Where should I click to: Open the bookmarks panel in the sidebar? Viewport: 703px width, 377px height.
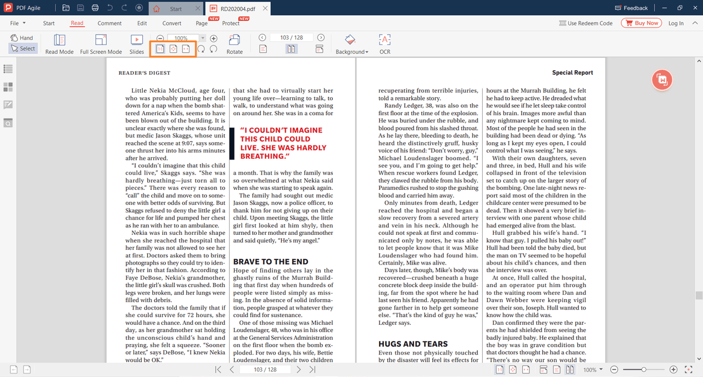pyautogui.click(x=8, y=69)
